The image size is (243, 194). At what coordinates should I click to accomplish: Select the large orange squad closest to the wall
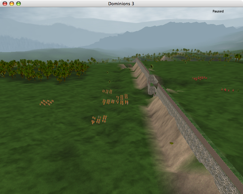point(122,99)
